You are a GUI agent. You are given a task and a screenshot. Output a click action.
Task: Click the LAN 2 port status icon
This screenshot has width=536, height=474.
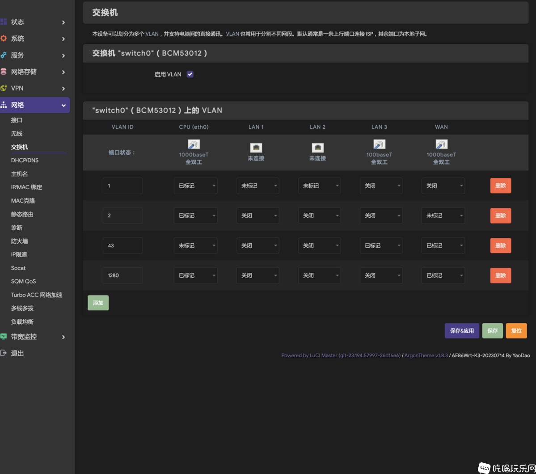pos(317,148)
